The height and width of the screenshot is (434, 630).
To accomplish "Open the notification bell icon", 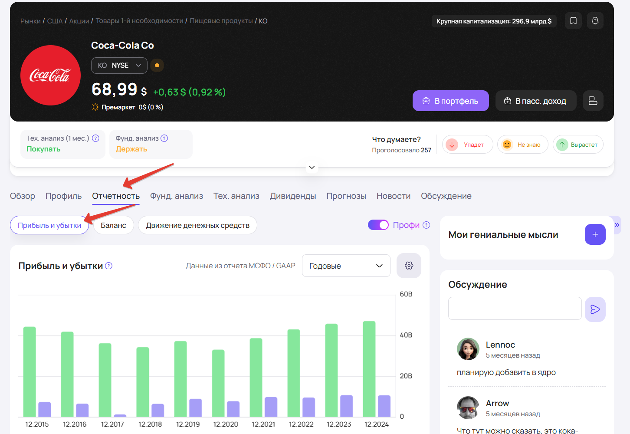I will click(595, 21).
